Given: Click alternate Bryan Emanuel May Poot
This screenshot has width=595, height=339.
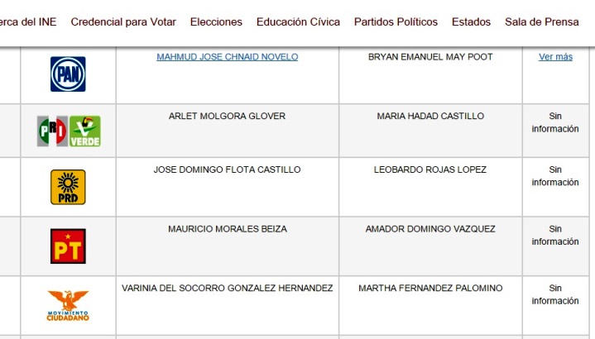Looking at the screenshot, I should click(430, 57).
